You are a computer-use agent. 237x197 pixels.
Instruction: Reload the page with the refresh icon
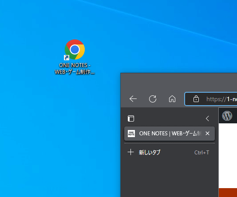click(x=153, y=99)
